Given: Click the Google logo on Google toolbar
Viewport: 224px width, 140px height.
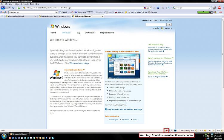Looking at the screenshot, I should click(4, 12).
